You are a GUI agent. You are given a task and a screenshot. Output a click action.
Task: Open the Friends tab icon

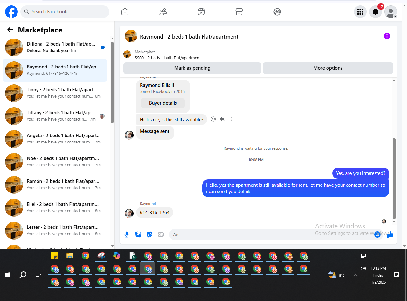(x=163, y=12)
